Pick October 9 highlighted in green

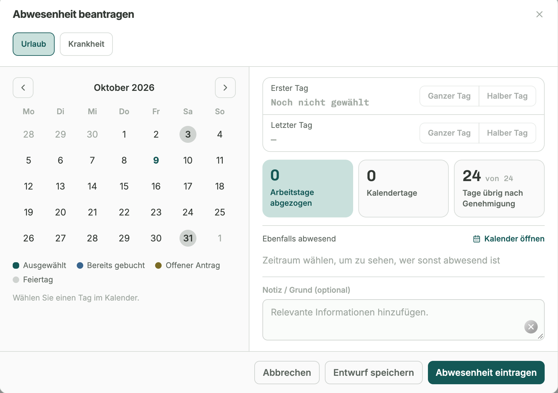point(156,160)
